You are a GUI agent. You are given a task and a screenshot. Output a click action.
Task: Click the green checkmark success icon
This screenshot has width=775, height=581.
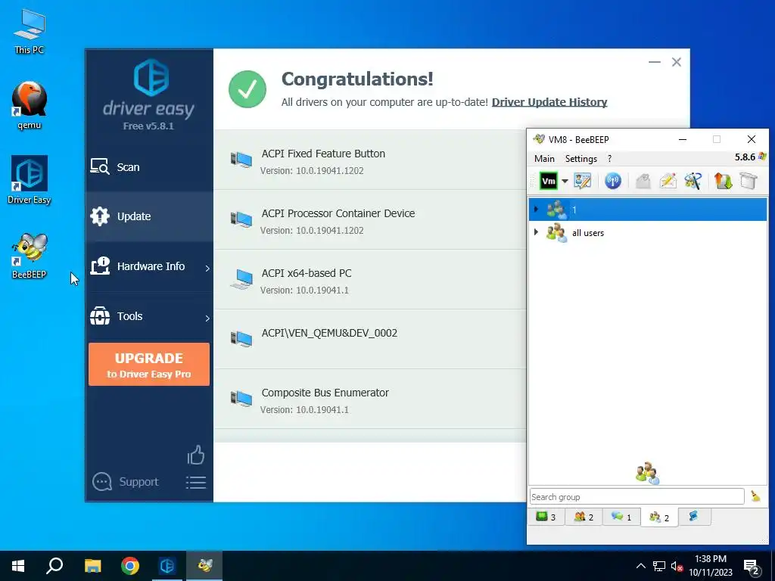coord(247,89)
